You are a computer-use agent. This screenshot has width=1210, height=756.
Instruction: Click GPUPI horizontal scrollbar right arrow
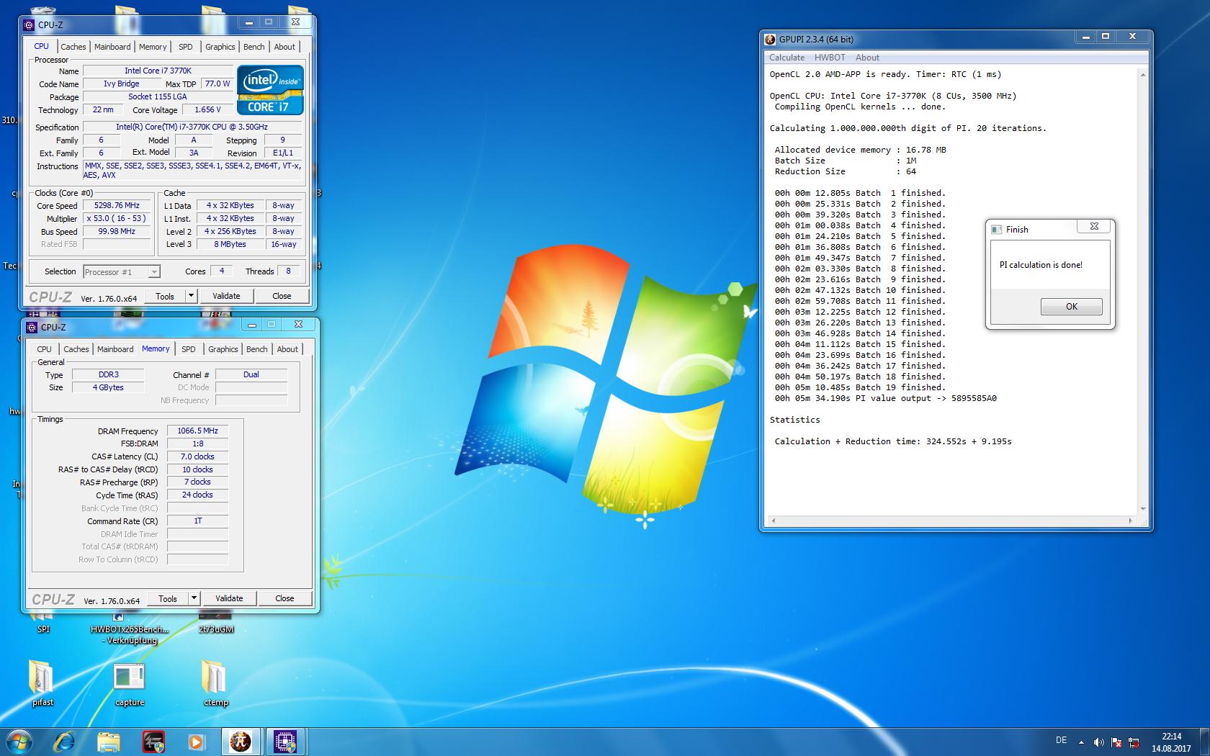click(x=1131, y=521)
